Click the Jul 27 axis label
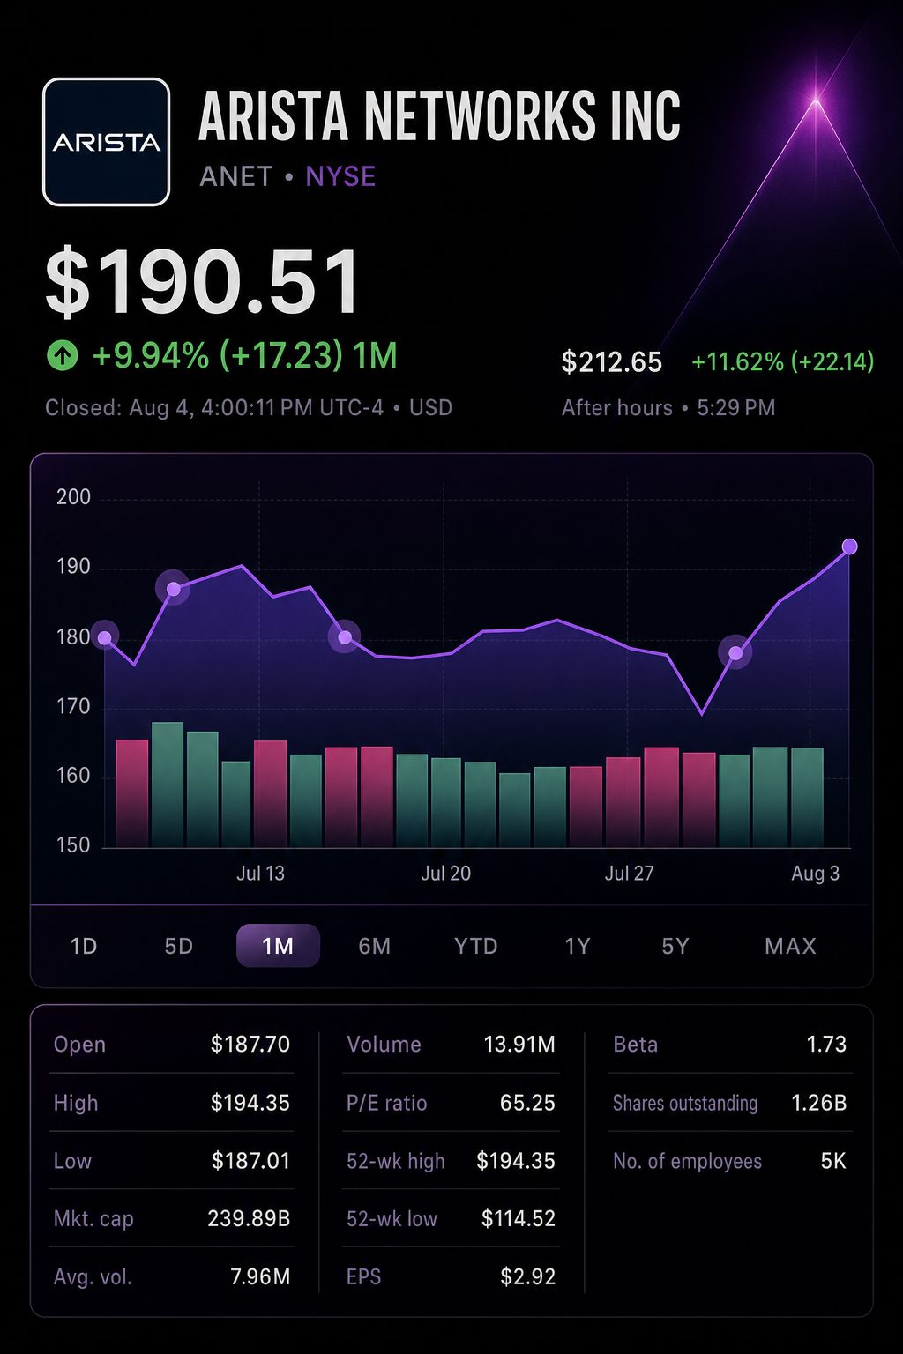The height and width of the screenshot is (1354, 903). click(x=630, y=874)
